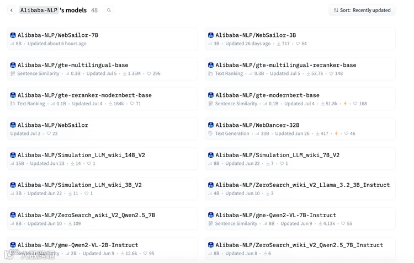Click the avatar icon beside ZeroSearch_wiki_V2_Llama_3.2_3B_Instruct

210,185
